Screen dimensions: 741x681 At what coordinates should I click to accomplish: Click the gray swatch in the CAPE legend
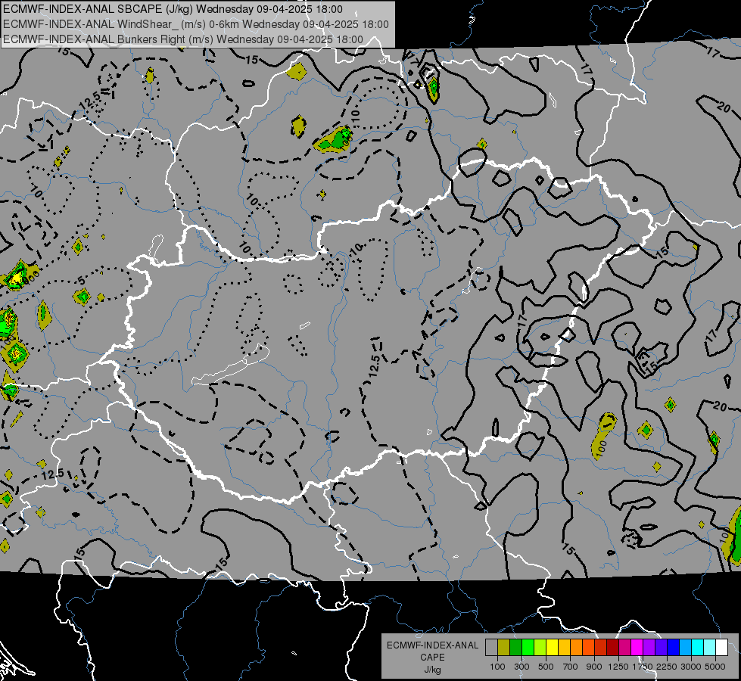491,647
